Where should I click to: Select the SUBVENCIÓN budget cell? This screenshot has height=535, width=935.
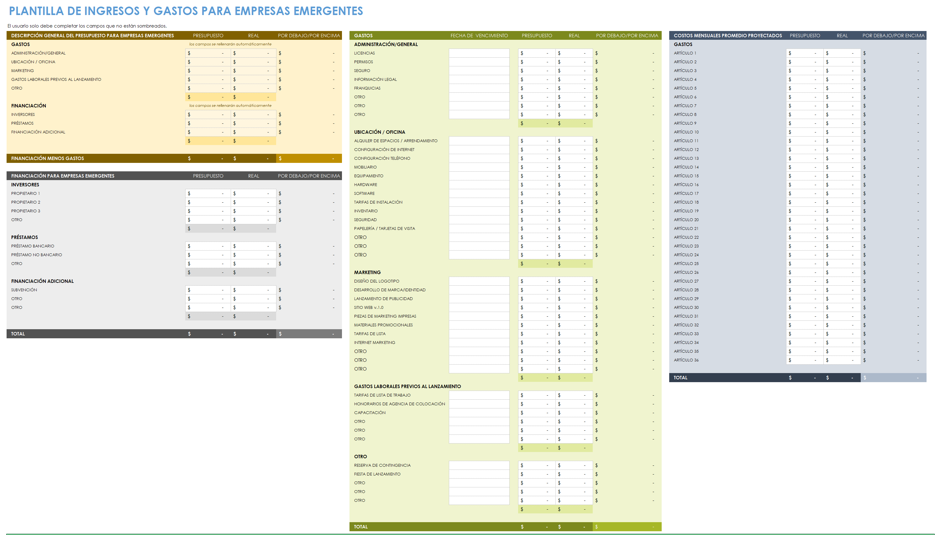click(x=208, y=290)
